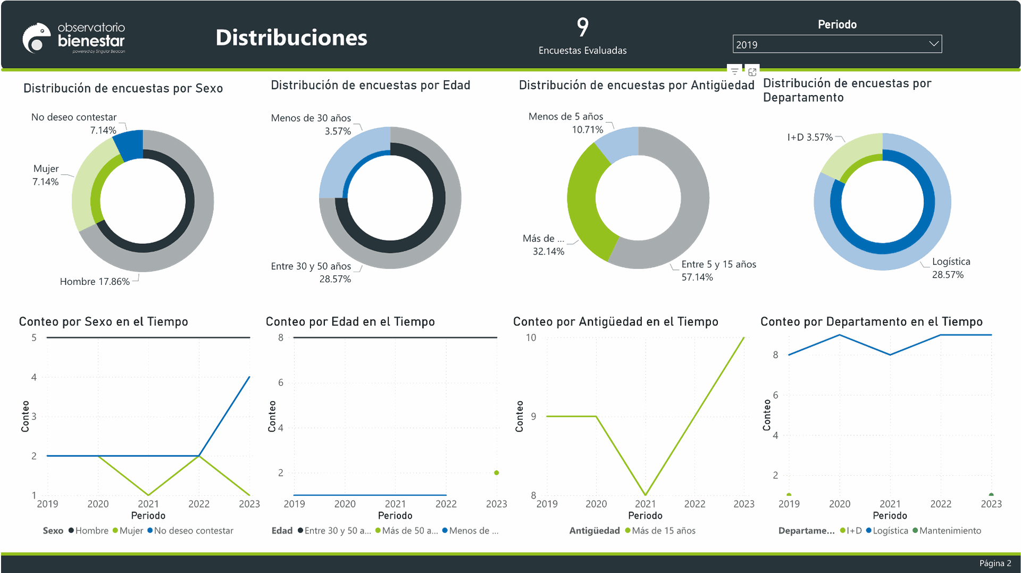Click Menos de 30 años light blue segment
The width and height of the screenshot is (1021, 573).
348,159
